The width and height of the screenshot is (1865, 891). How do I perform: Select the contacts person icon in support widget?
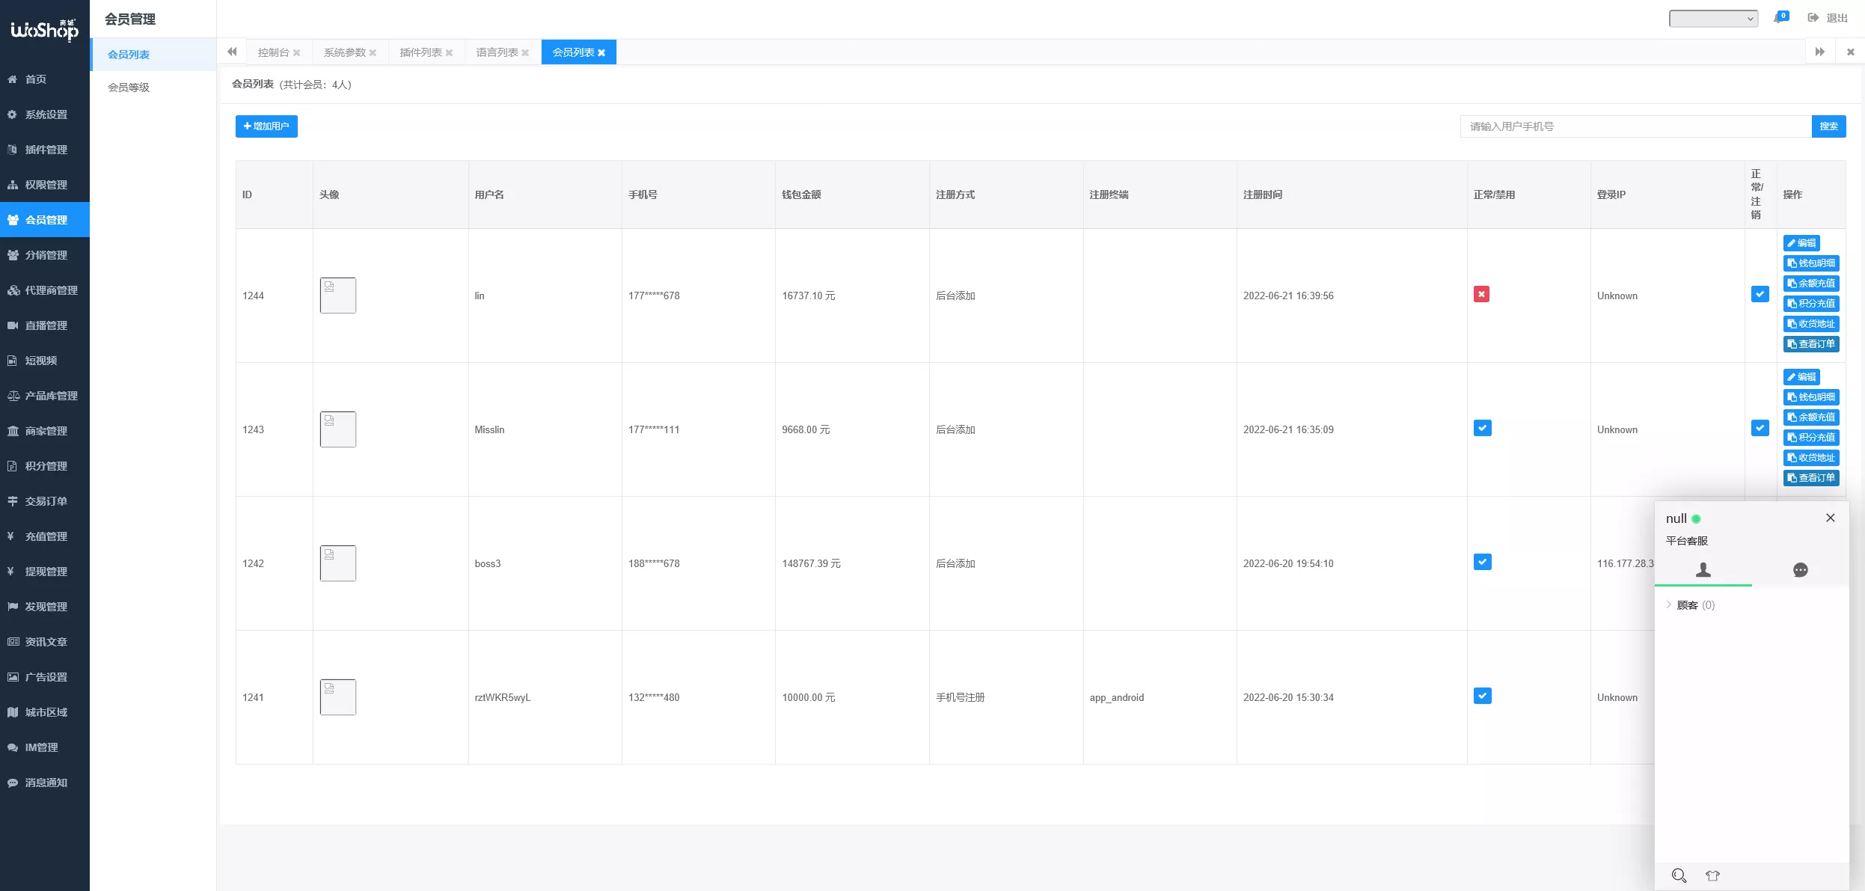coord(1703,570)
